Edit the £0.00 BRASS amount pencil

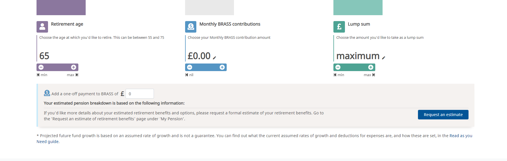coord(215,58)
